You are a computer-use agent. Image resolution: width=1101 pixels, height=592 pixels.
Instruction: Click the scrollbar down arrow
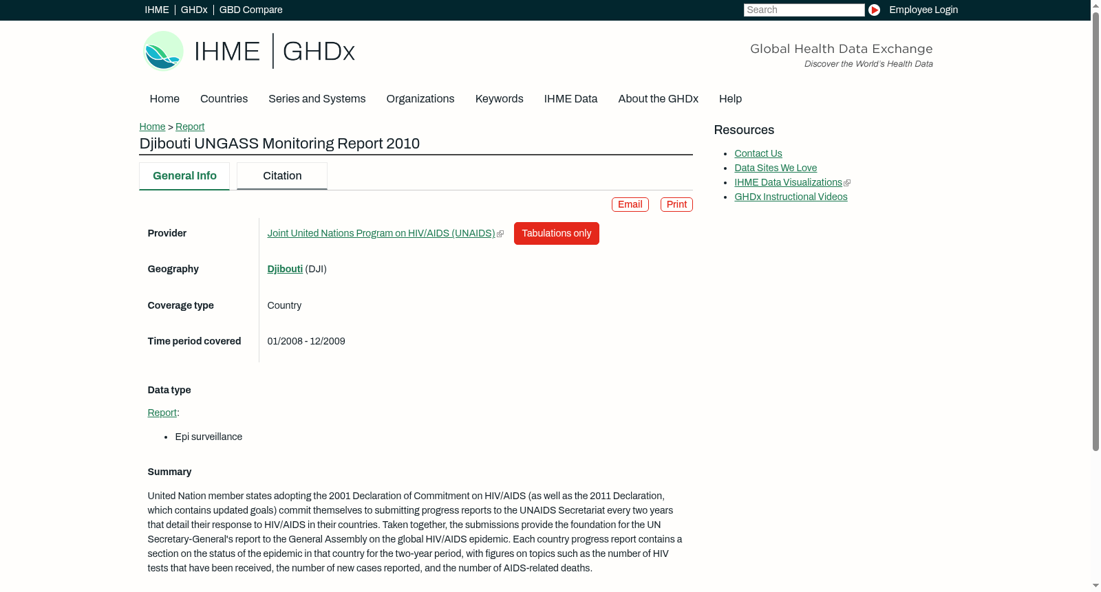click(1095, 586)
